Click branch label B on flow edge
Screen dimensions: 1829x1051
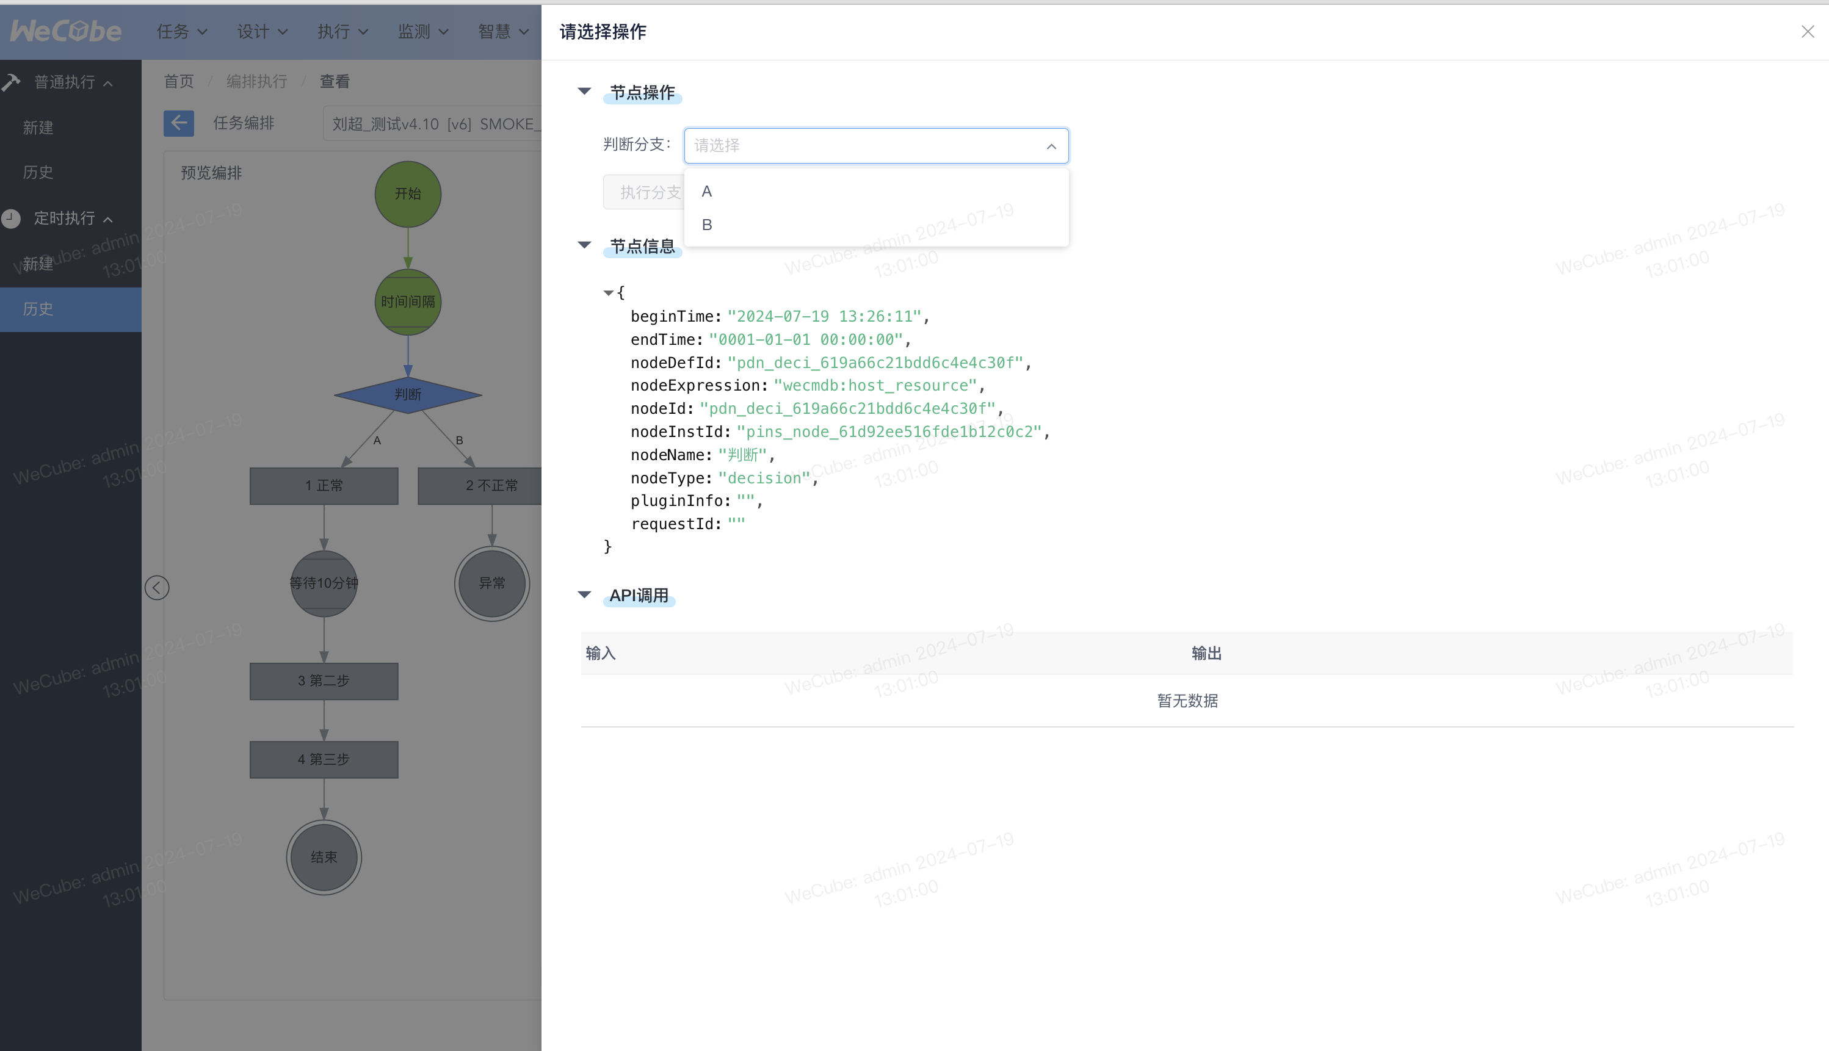[x=459, y=440]
